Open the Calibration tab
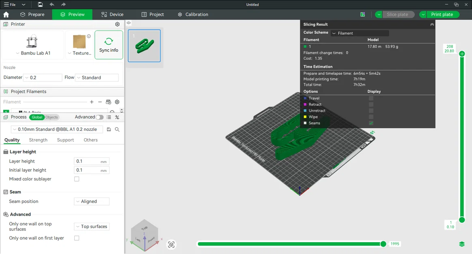 tap(193, 15)
